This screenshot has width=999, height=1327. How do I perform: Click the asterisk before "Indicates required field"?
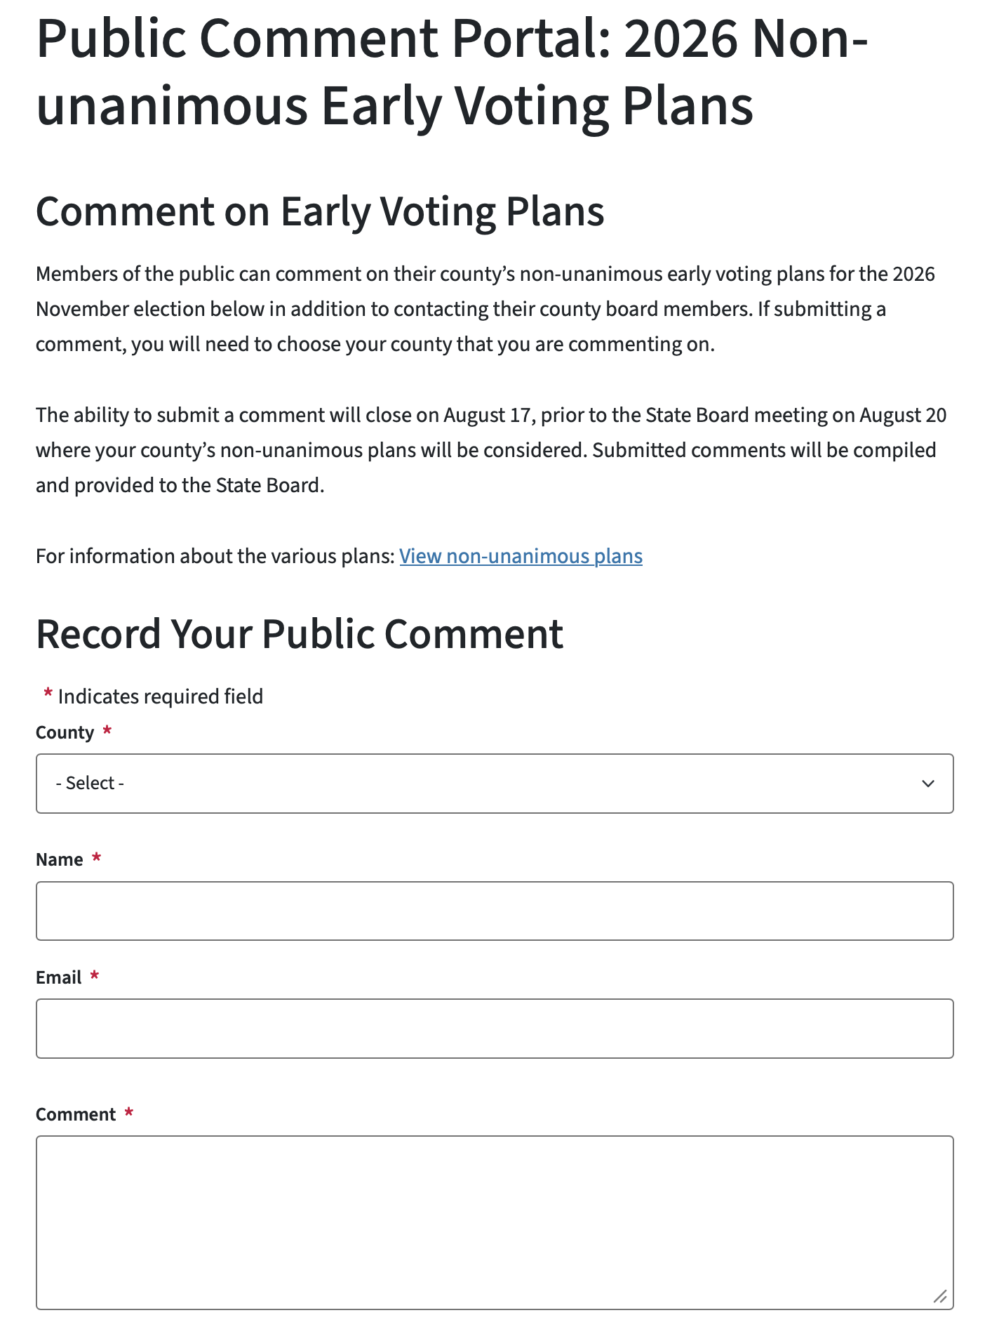pos(48,694)
